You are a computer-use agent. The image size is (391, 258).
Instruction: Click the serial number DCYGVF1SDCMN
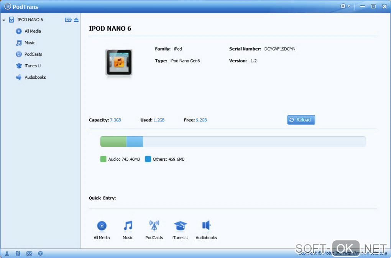280,49
